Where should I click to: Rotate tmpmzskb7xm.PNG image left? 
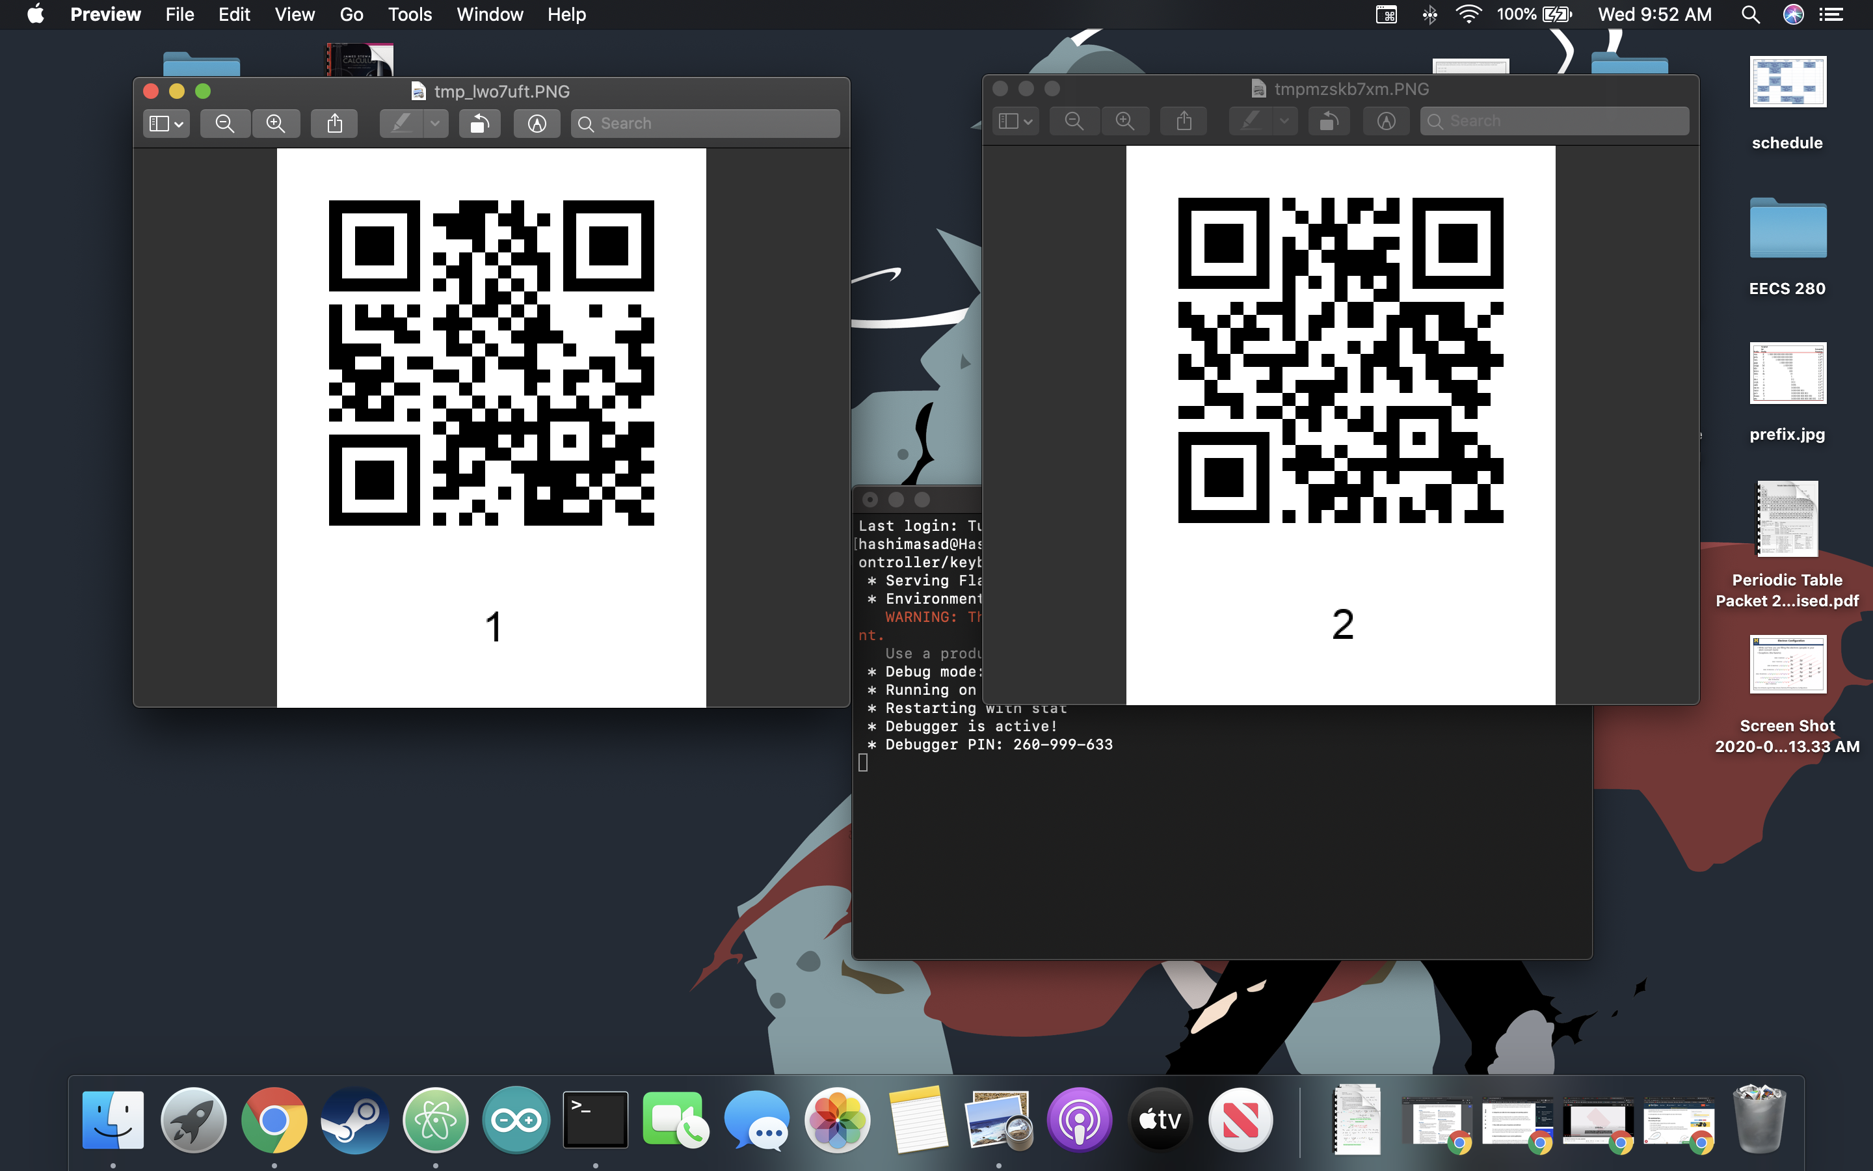tap(1329, 121)
